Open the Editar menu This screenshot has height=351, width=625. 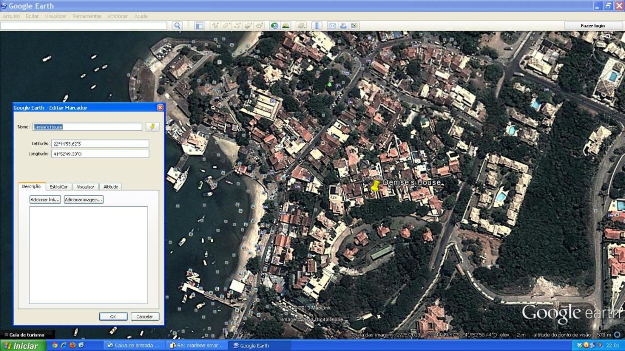coord(32,16)
